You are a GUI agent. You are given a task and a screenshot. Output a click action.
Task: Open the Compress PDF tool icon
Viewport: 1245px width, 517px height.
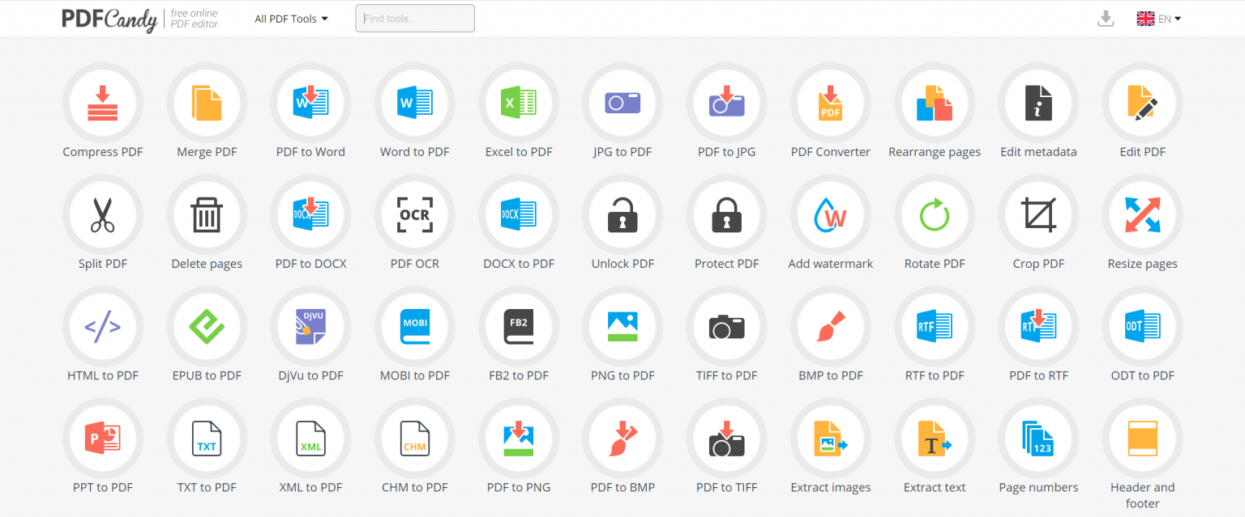click(x=103, y=103)
